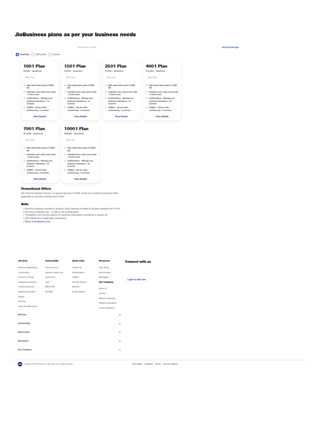
Task: Click Buy now on the 7001 Plan
Action: 30,140
